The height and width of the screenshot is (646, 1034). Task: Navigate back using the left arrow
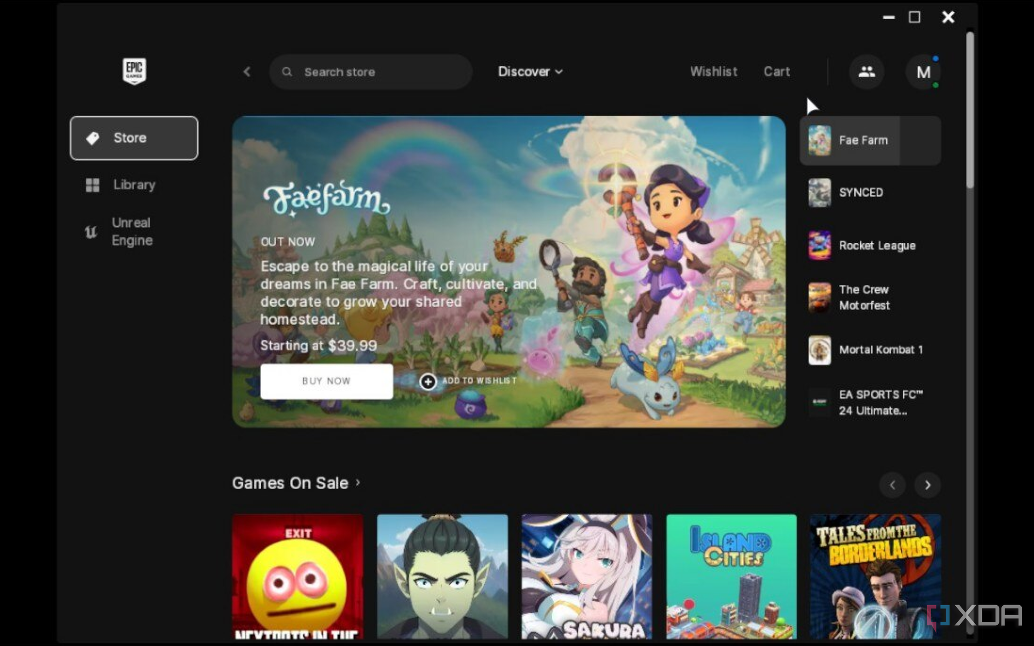click(246, 71)
